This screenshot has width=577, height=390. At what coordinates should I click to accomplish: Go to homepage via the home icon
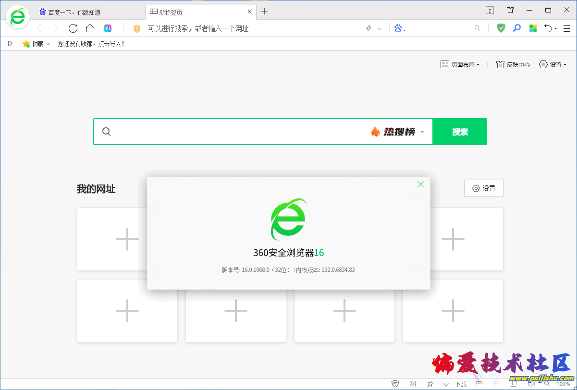tap(90, 28)
